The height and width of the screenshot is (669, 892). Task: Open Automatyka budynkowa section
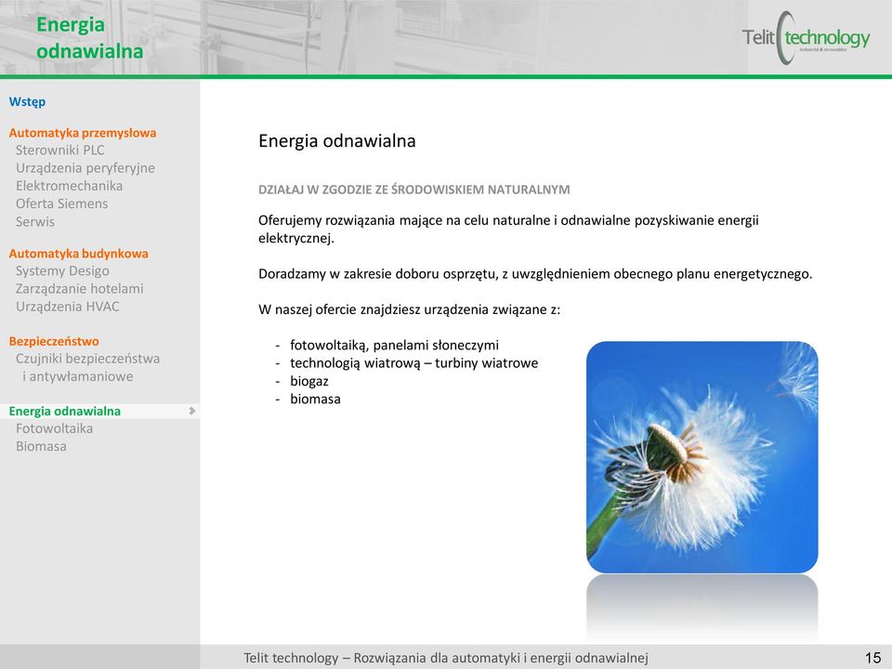point(78,254)
